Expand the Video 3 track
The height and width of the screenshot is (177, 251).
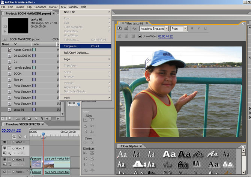pyautogui.click(x=13, y=142)
